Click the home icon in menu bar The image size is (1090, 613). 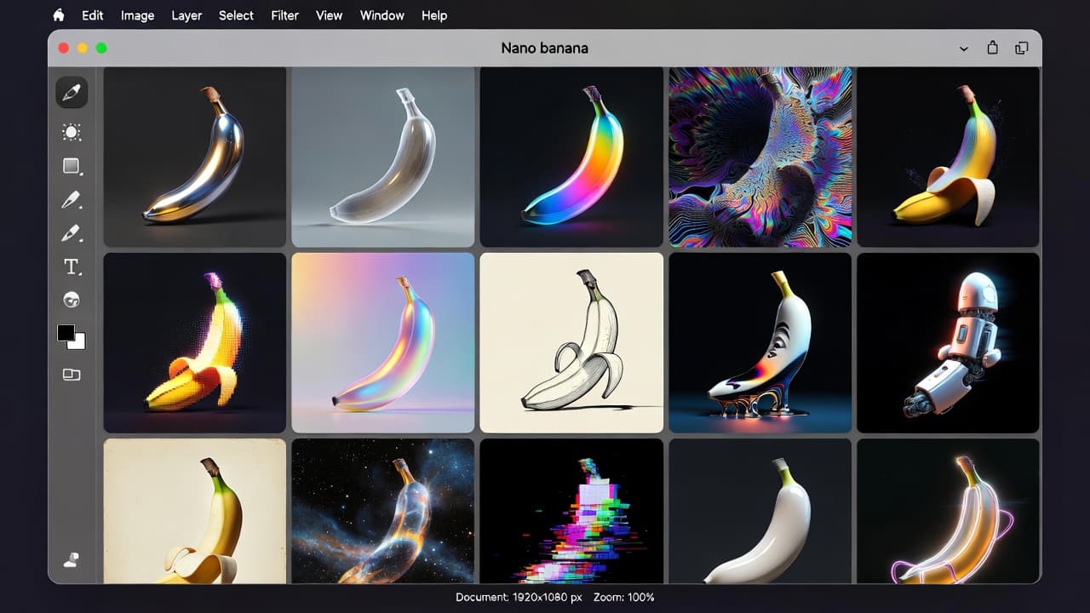pyautogui.click(x=59, y=15)
